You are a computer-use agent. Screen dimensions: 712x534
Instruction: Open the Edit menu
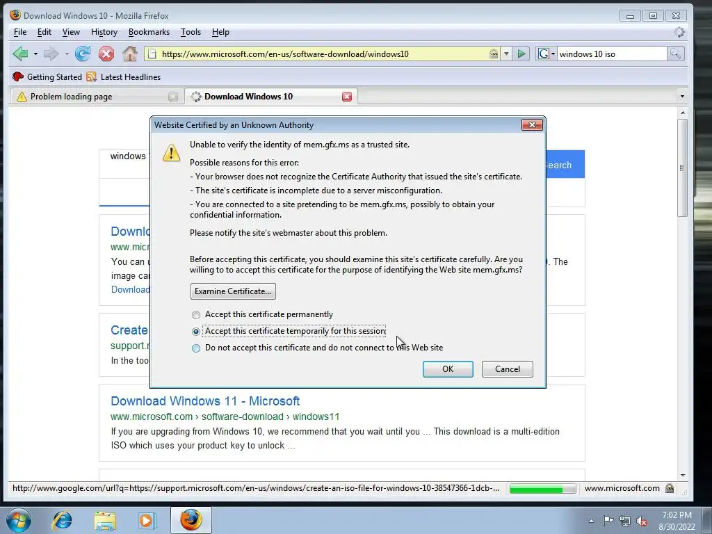click(x=44, y=32)
